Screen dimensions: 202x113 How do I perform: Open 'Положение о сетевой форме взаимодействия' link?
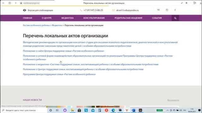tap(98, 58)
